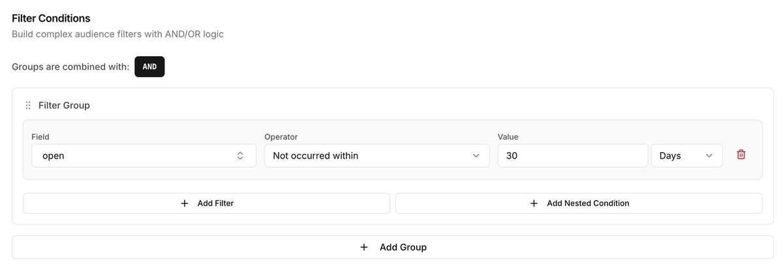The image size is (783, 272).
Task: Open the Days time unit dropdown
Action: tap(687, 156)
